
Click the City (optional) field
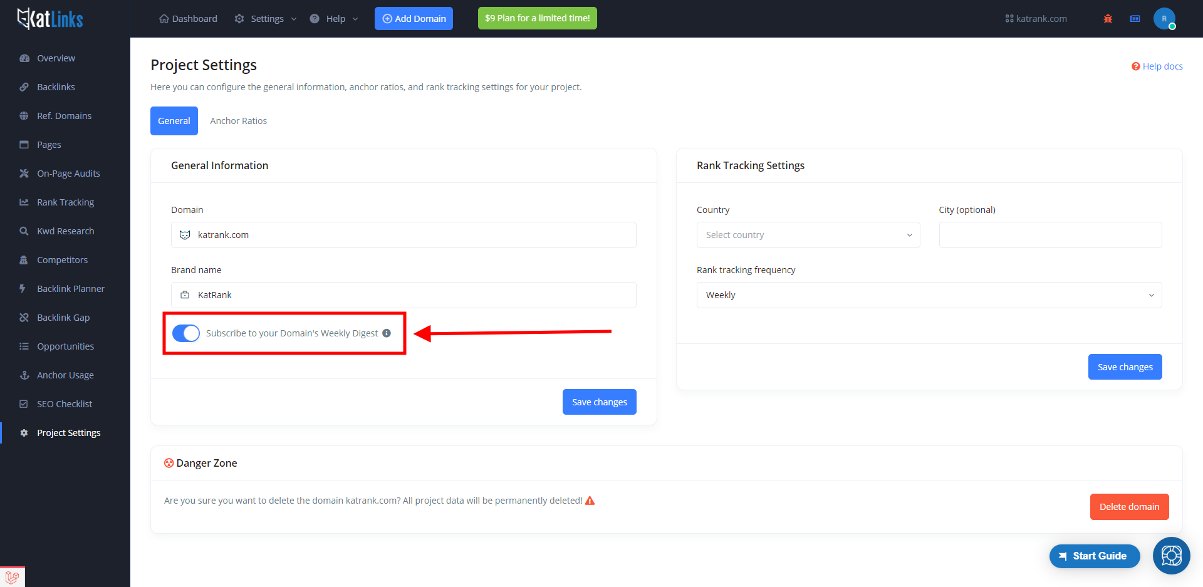coord(1050,235)
